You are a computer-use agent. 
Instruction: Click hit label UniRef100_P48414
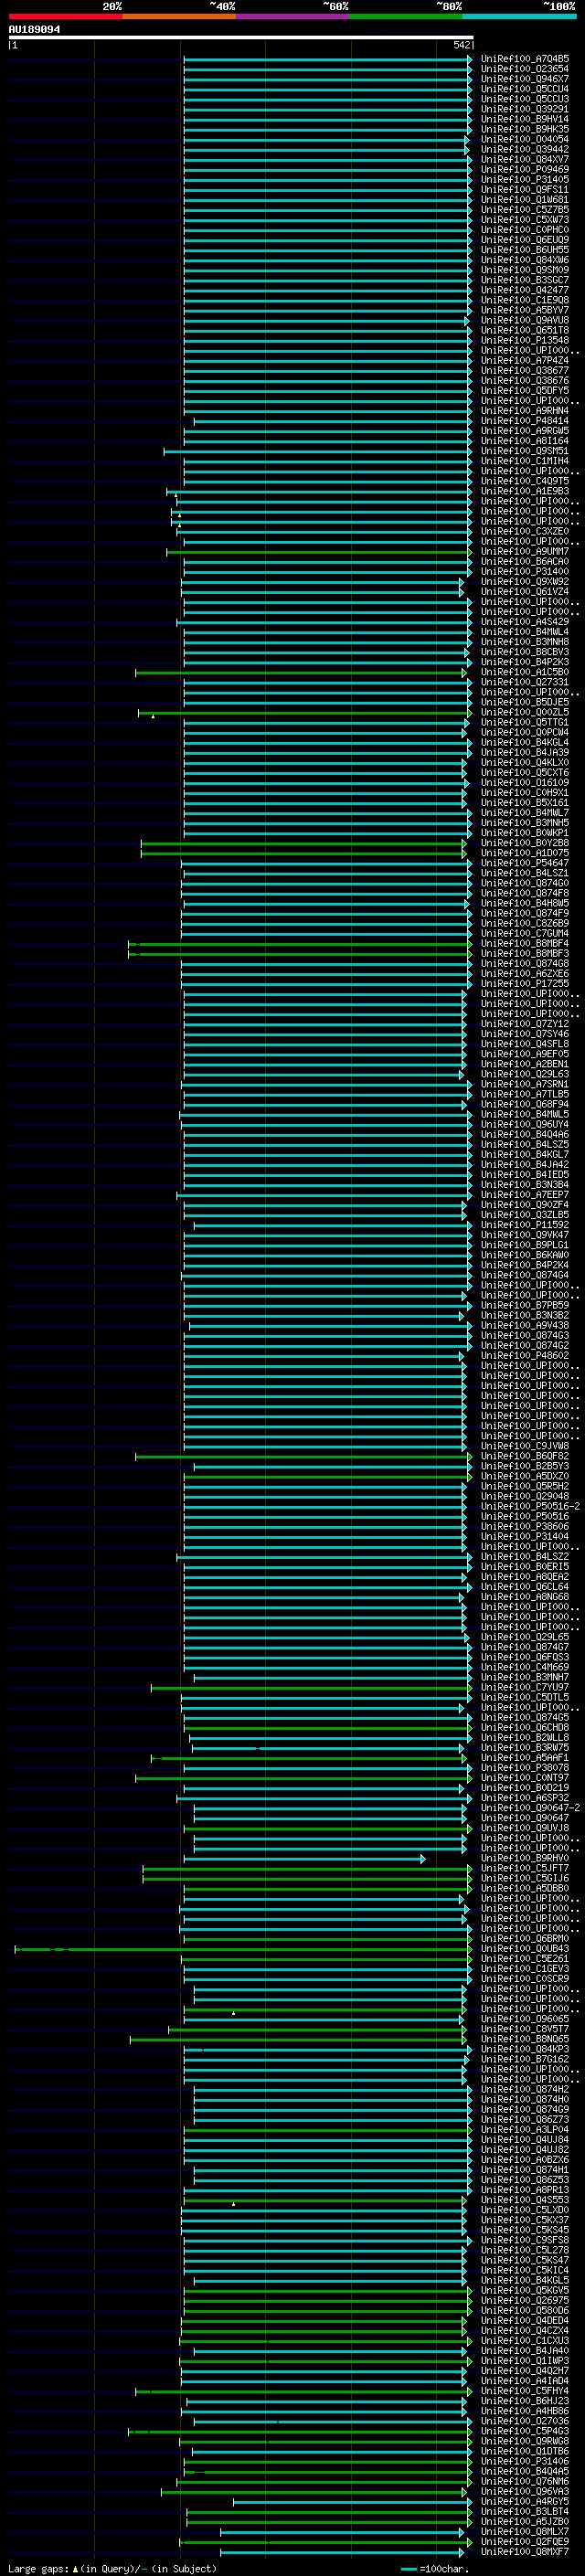[x=525, y=421]
